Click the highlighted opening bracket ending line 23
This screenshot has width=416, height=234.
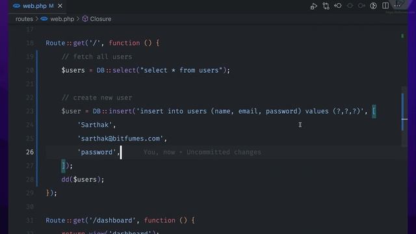click(x=374, y=111)
